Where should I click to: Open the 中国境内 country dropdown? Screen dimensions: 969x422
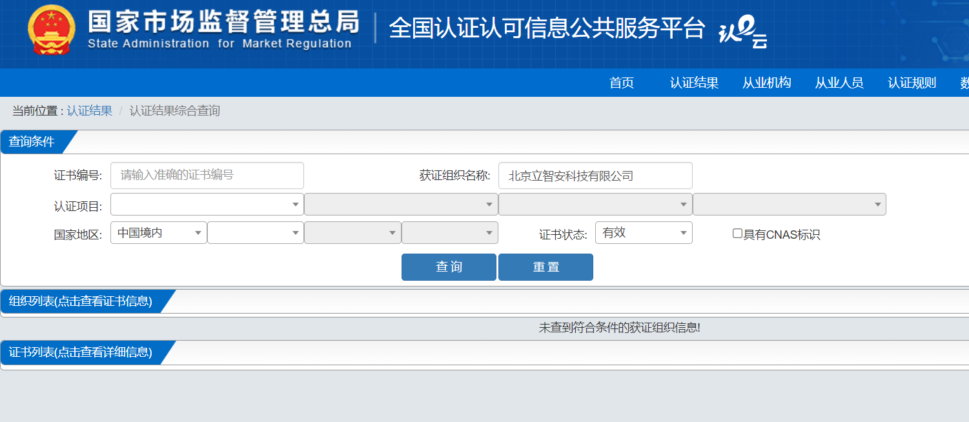pyautogui.click(x=159, y=233)
